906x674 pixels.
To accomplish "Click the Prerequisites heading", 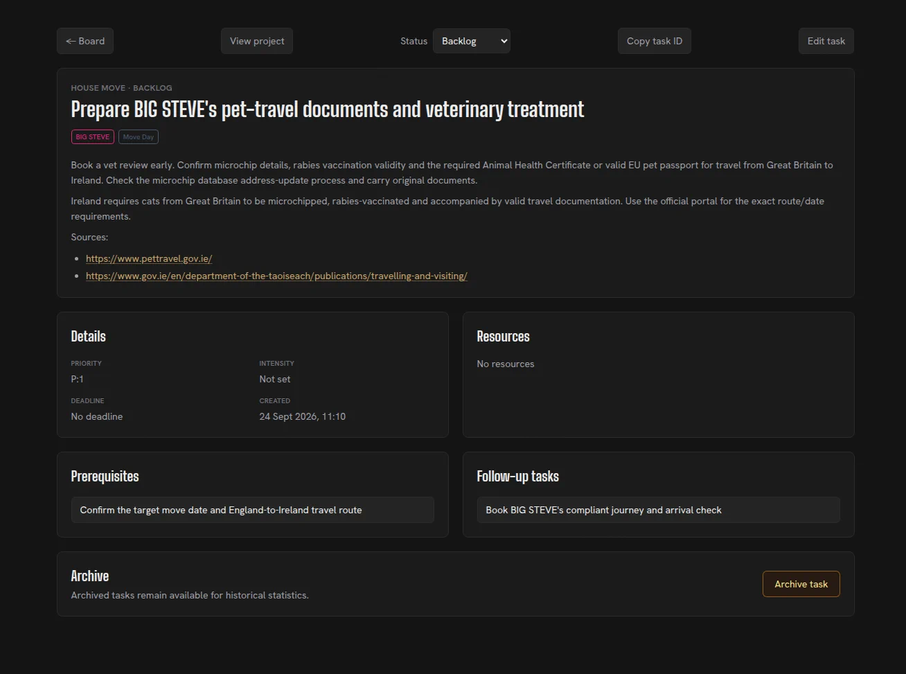I will [x=105, y=477].
